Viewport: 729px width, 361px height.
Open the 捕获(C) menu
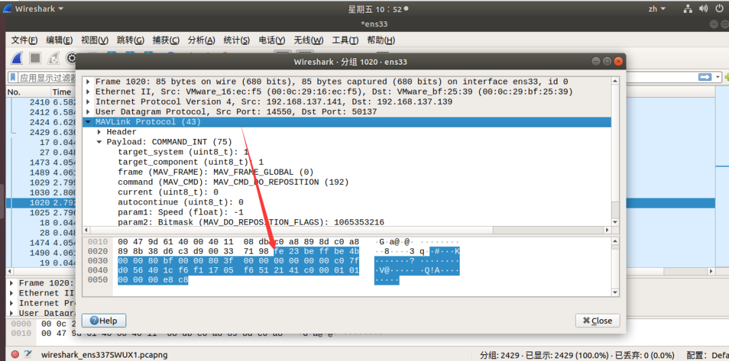click(166, 40)
